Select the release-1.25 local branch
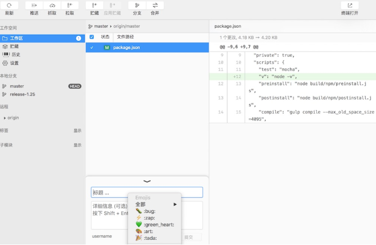This screenshot has width=376, height=245. [22, 94]
